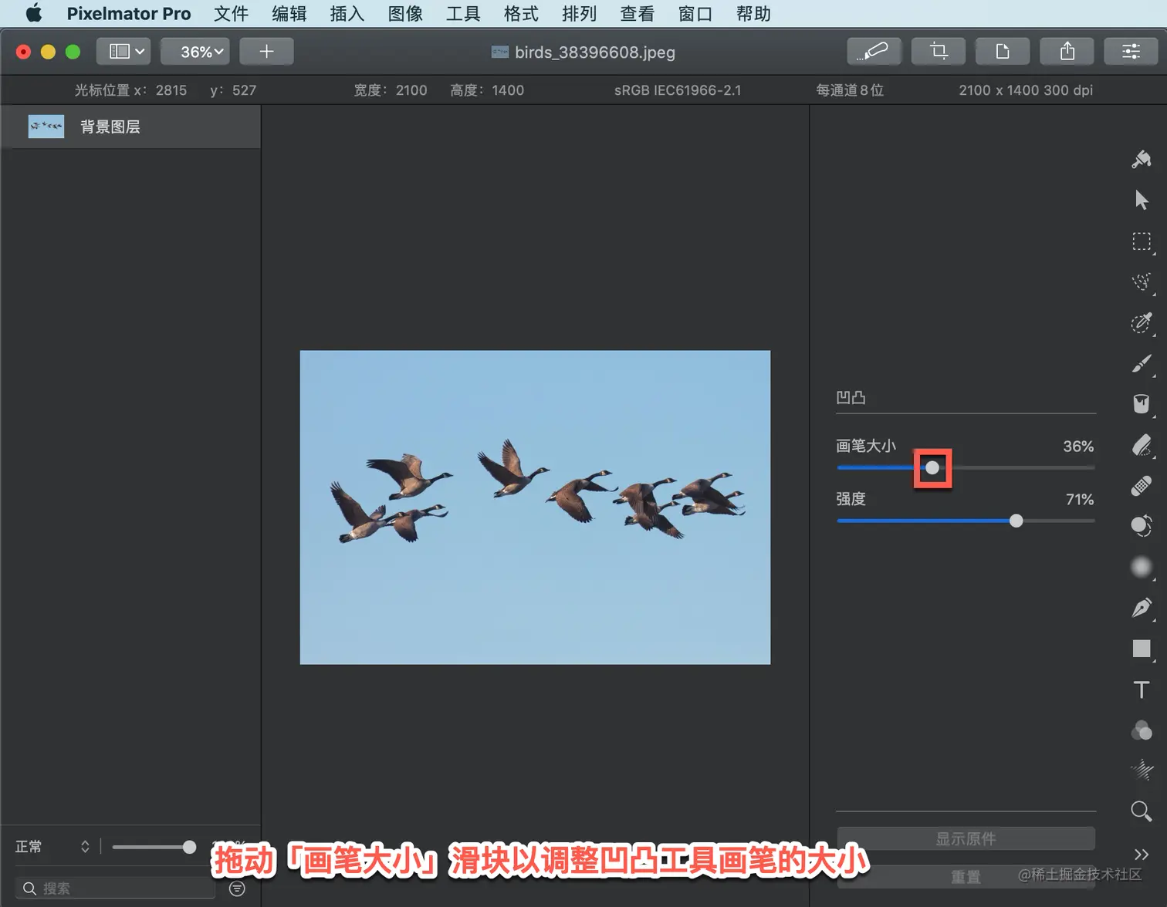Open the Effects sparkle tool
This screenshot has height=907, width=1167.
(x=1142, y=770)
